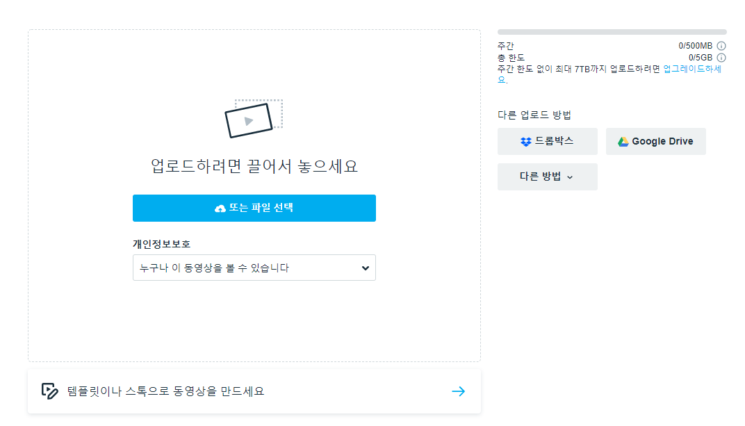Click the '다른 업로드 방법' heading
Image resolution: width=745 pixels, height=426 pixels.
click(534, 115)
